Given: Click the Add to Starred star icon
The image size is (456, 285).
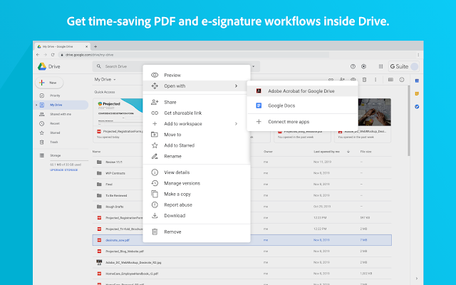Looking at the screenshot, I should [x=155, y=145].
